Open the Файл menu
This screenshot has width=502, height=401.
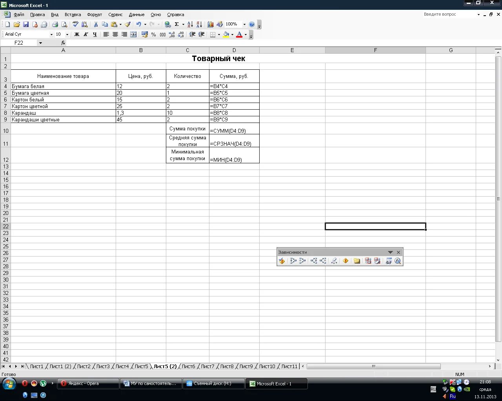tap(19, 14)
